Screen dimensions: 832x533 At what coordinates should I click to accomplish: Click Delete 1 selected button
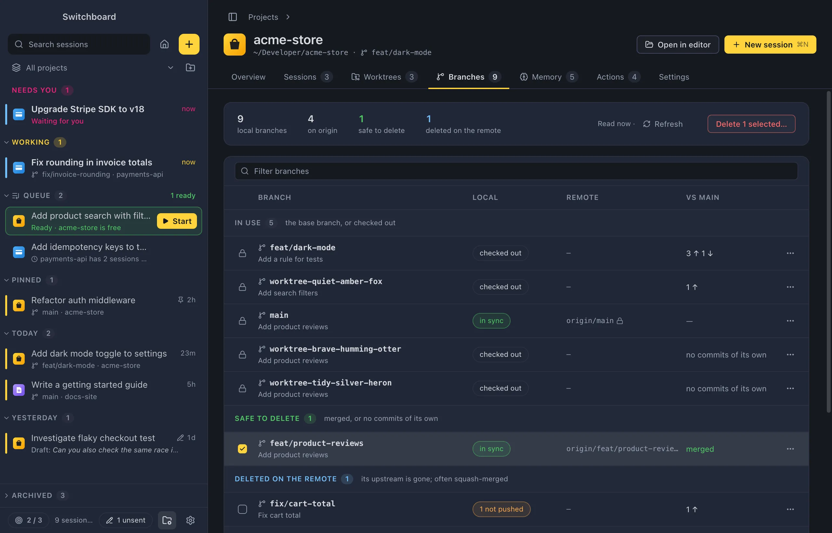click(751, 124)
